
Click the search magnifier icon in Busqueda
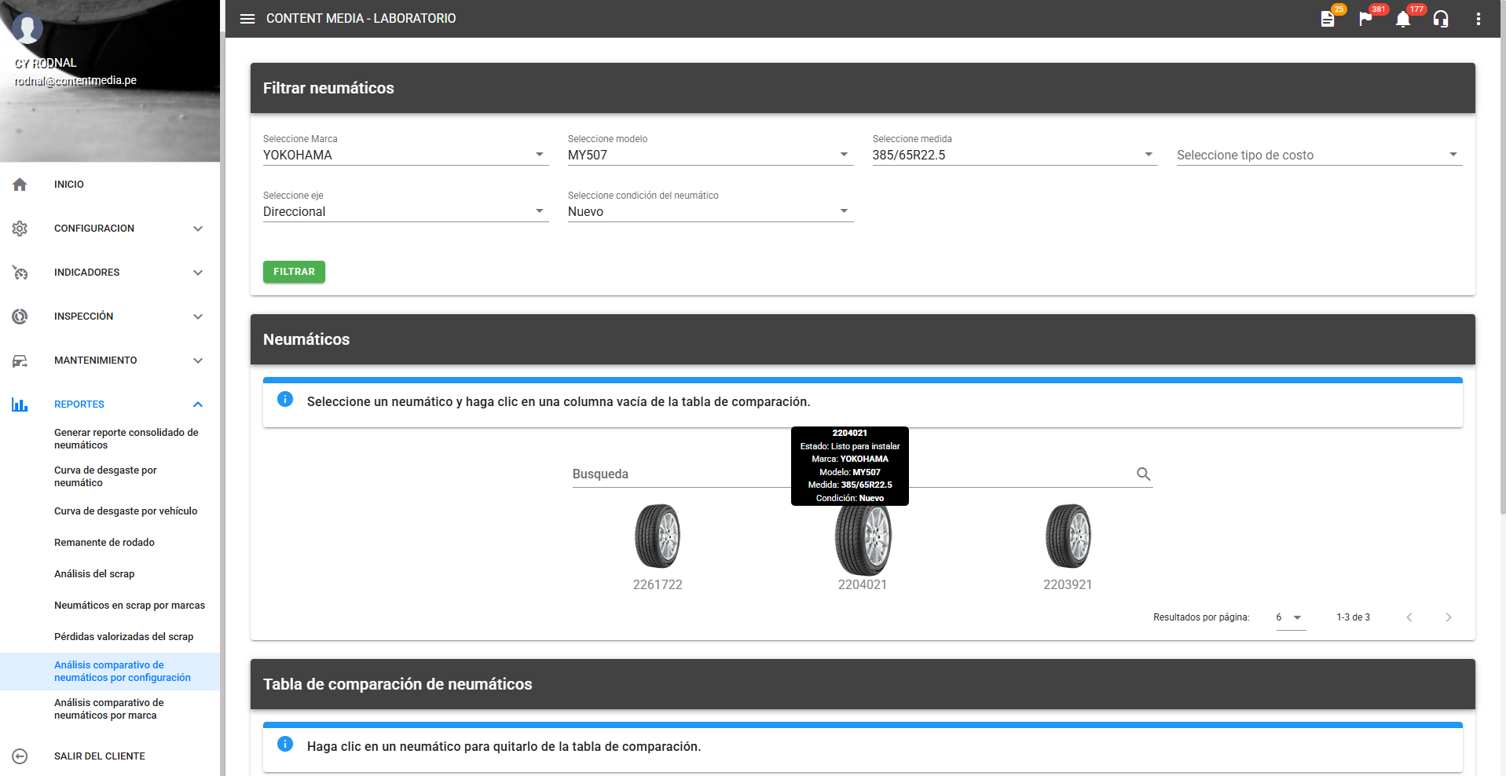click(1143, 474)
